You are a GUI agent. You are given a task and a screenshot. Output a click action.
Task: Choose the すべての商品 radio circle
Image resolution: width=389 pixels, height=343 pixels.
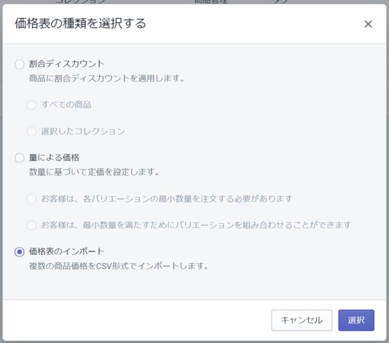[32, 105]
